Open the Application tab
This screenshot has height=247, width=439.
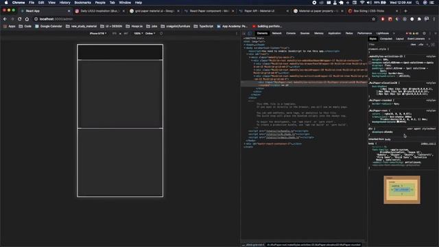pos(334,34)
